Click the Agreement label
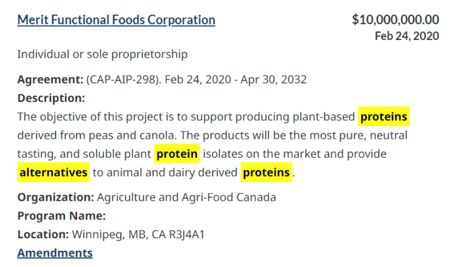458x267 pixels. pos(50,79)
